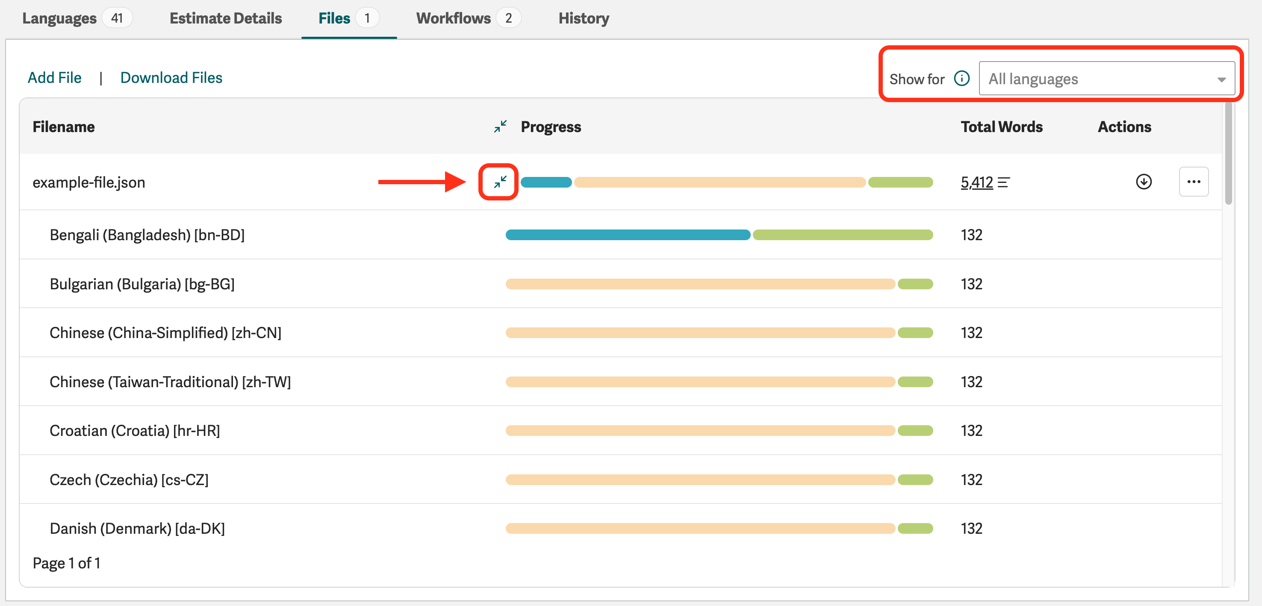
Task: Open the Estimate Details tab
Action: pyautogui.click(x=225, y=18)
